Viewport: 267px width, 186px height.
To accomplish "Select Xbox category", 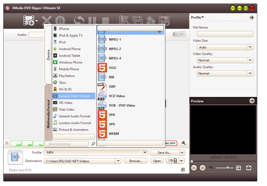I will coord(74,83).
